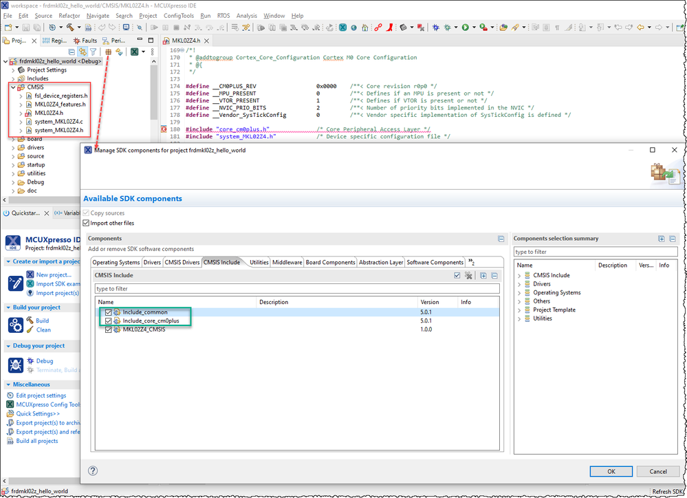Image resolution: width=687 pixels, height=498 pixels.
Task: Click the Edit project settings link
Action: click(x=41, y=396)
